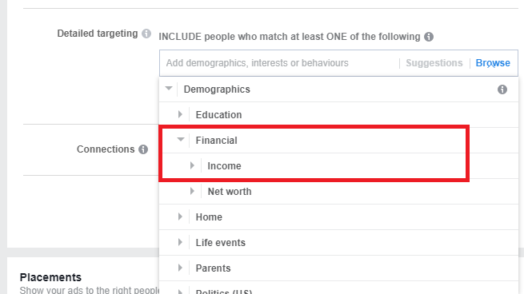Expand the Parents category arrow
This screenshot has height=294, width=524.
tap(180, 268)
